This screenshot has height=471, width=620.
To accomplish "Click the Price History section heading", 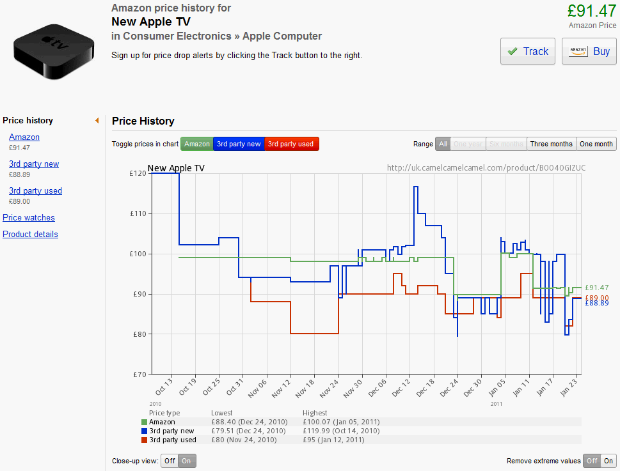I will pos(143,121).
